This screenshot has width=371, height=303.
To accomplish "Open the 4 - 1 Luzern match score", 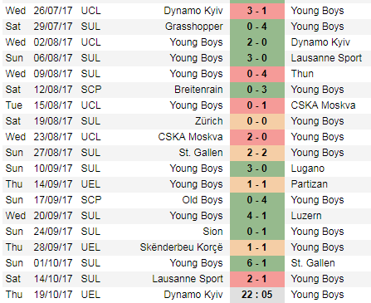I will tap(256, 216).
